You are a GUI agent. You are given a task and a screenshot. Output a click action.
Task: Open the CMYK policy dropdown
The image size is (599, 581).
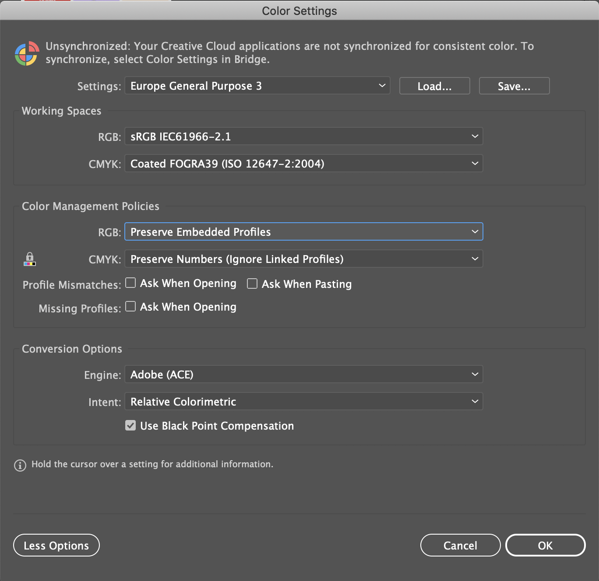303,259
